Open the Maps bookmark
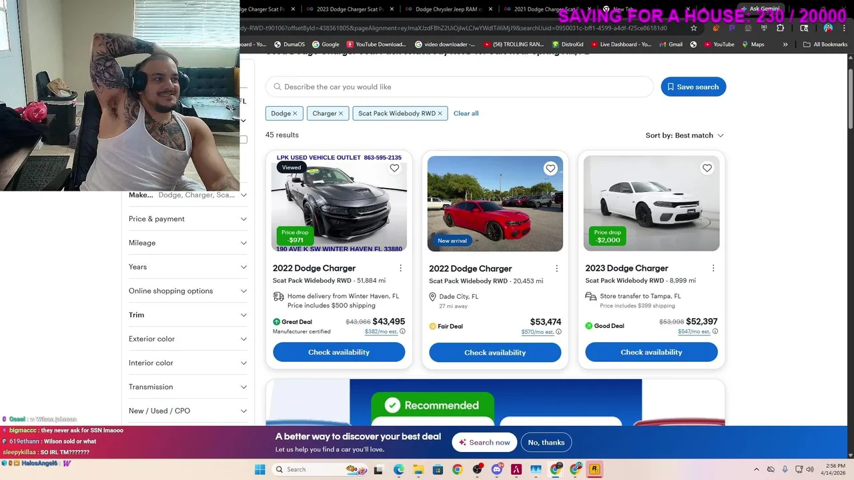The width and height of the screenshot is (854, 480). pos(752,45)
